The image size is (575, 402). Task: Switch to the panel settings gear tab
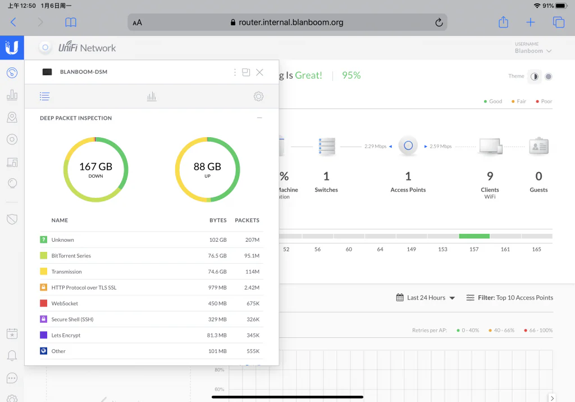[x=258, y=97]
